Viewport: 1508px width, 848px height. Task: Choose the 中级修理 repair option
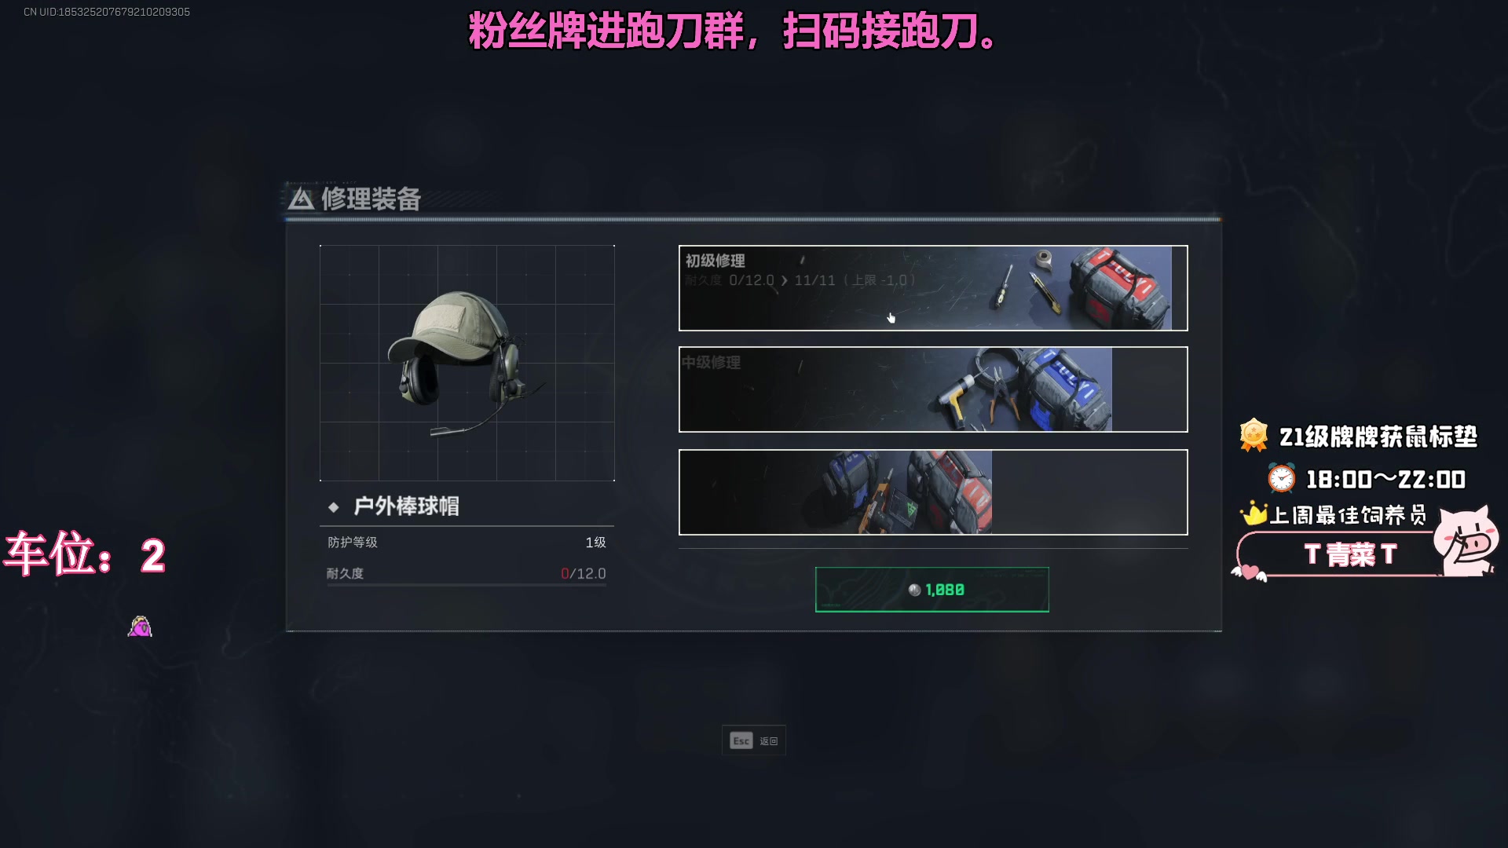tap(933, 389)
